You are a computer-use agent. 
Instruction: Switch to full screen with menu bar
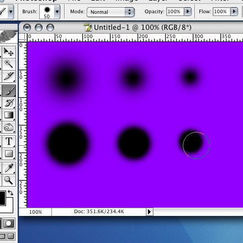point(2,236)
